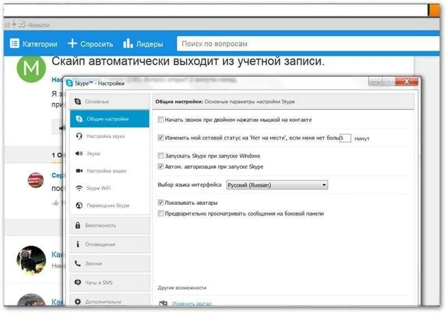
Task: Click the chat bubble icon for Чаты и SMS
Action: pyautogui.click(x=77, y=282)
